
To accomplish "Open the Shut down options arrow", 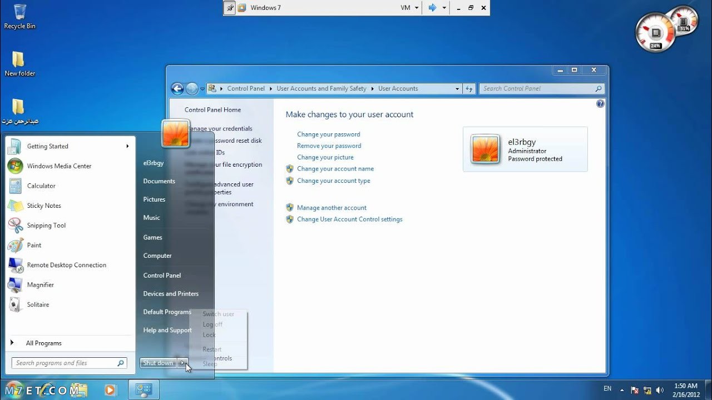I will (182, 363).
